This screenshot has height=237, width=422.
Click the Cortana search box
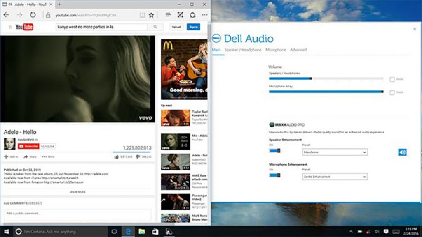(x=61, y=232)
